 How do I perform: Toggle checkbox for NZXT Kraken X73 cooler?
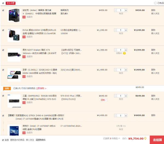(x=3, y=50)
